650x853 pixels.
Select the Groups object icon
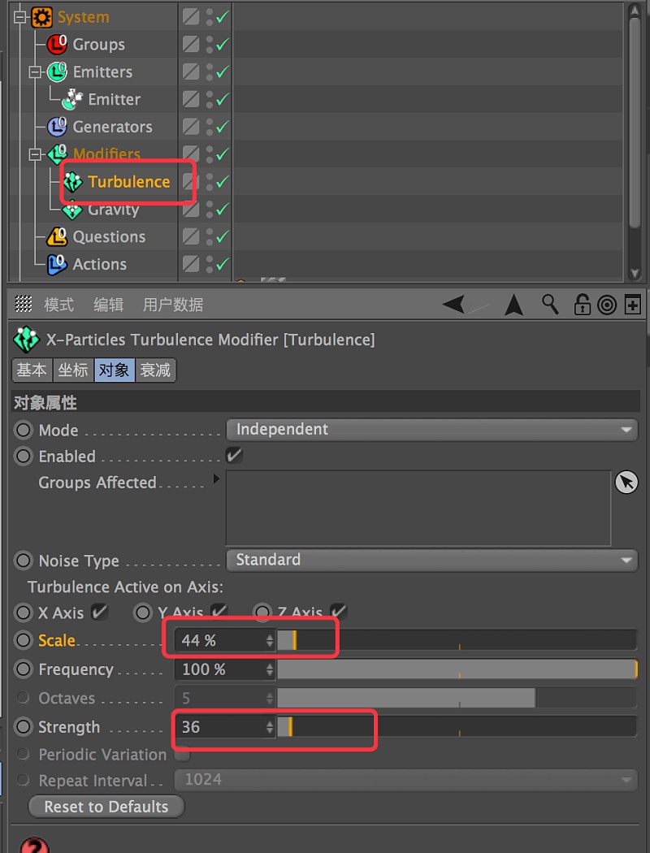click(57, 44)
